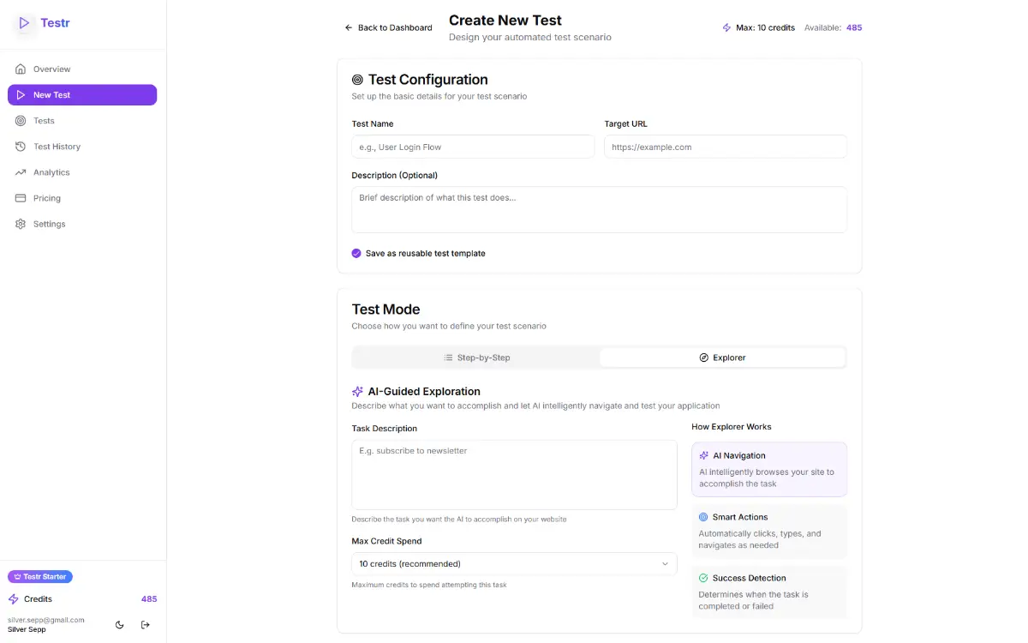Click the Task Description text area

tap(514, 475)
